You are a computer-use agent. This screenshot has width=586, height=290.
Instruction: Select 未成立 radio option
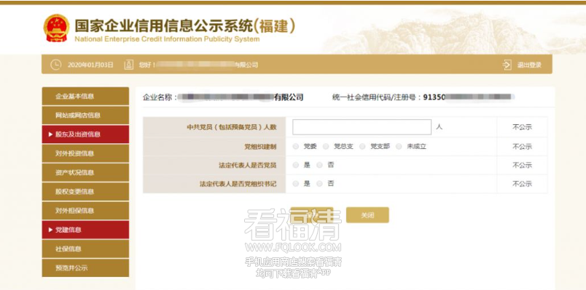pyautogui.click(x=399, y=147)
